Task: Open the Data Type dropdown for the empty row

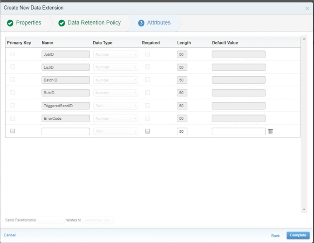Action: pyautogui.click(x=116, y=131)
